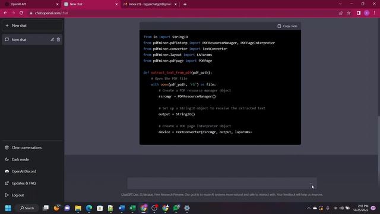The height and width of the screenshot is (214, 380).
Task: Launch Microsoft Edge from taskbar
Action: pos(89,208)
